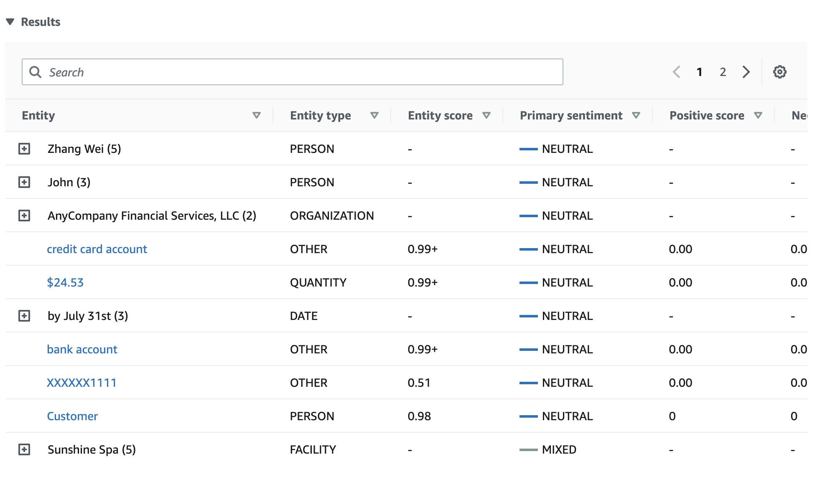Click the next page arrow icon
This screenshot has height=477, width=820.
pos(746,71)
